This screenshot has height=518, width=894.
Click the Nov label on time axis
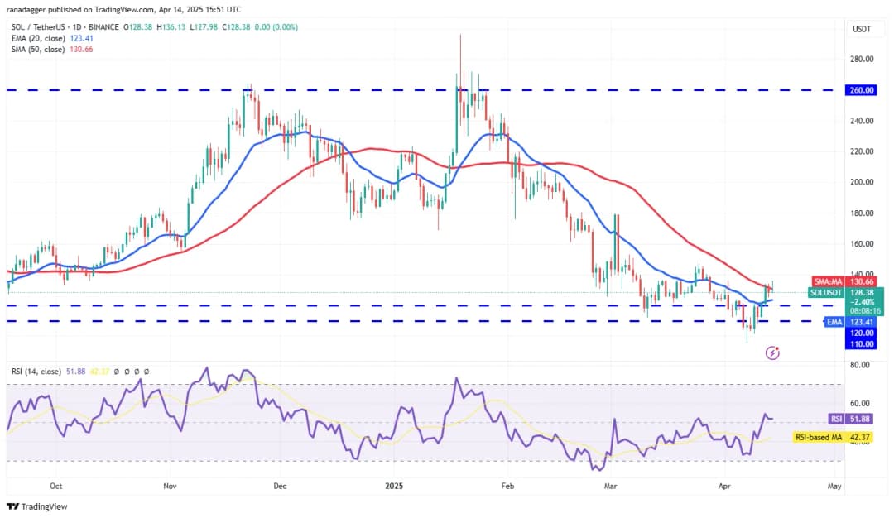pos(169,487)
